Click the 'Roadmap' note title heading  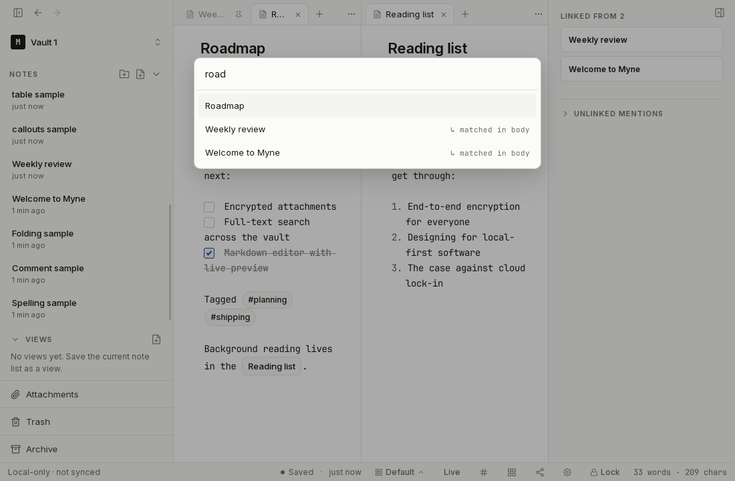click(x=233, y=48)
